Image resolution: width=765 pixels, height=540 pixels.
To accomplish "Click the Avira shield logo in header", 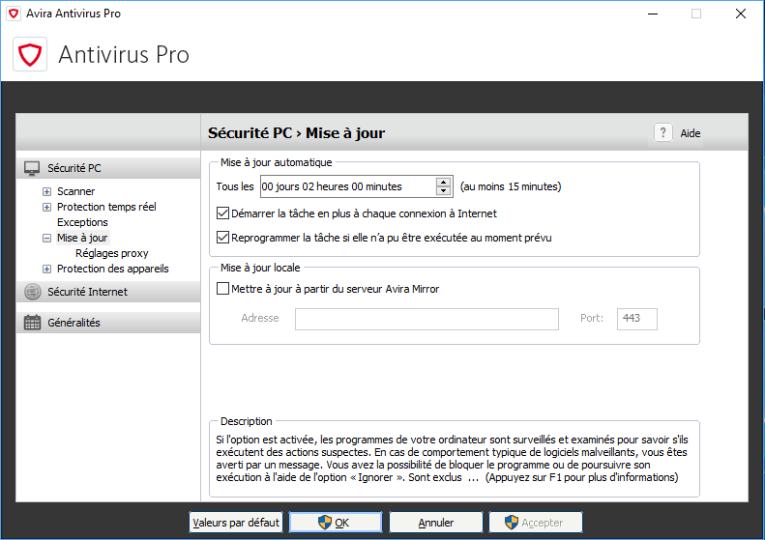I will click(x=30, y=54).
